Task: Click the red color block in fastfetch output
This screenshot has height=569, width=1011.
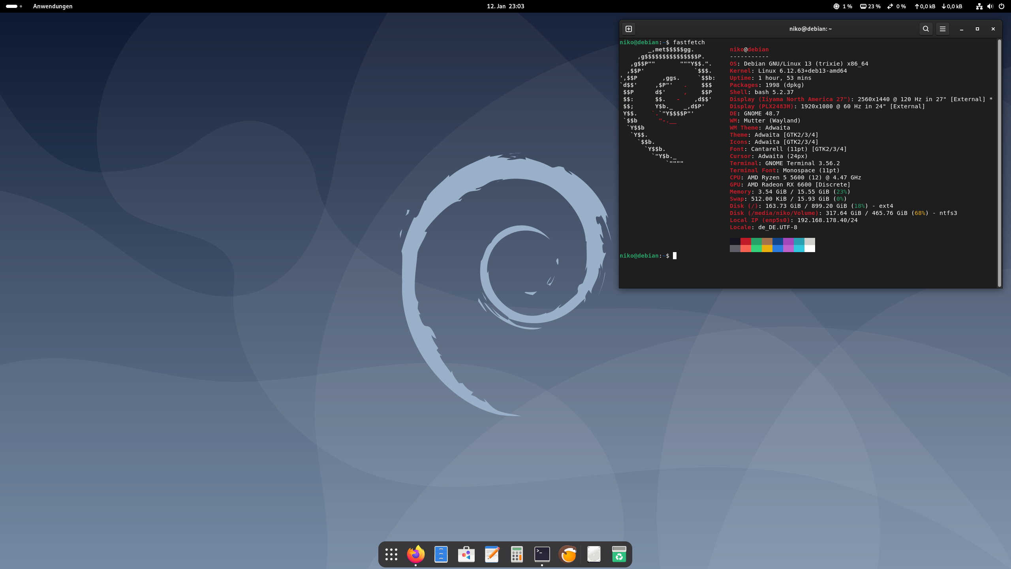Action: point(746,241)
